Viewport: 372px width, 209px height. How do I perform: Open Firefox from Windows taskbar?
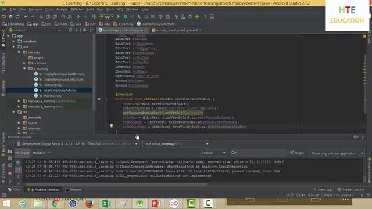click(90, 204)
